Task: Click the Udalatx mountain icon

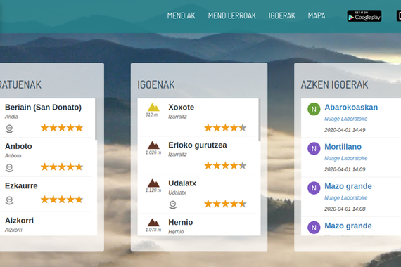Action: 153,183
